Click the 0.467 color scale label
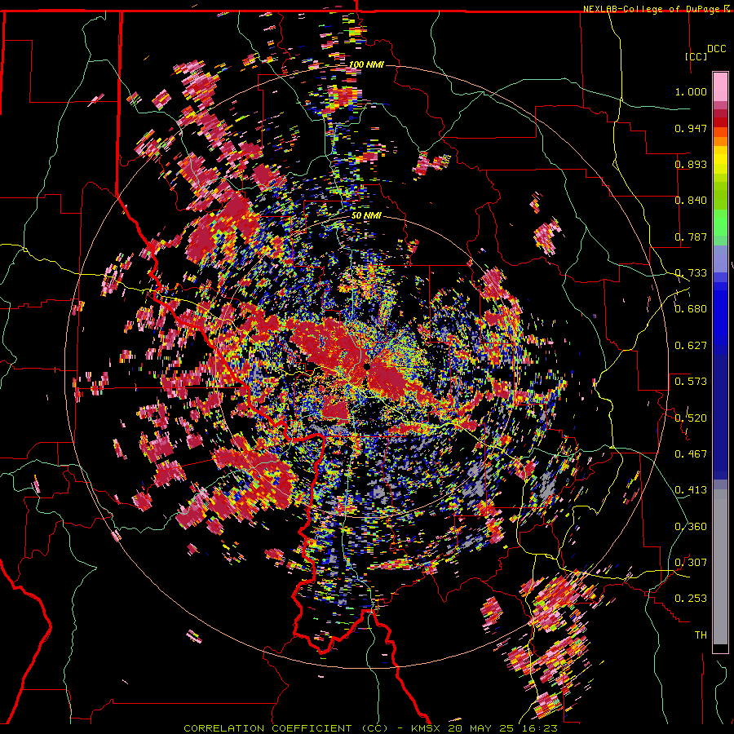 pos(691,454)
